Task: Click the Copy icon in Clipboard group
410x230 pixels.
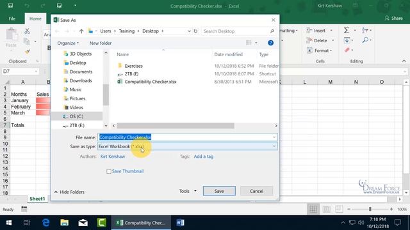Action: point(27,41)
